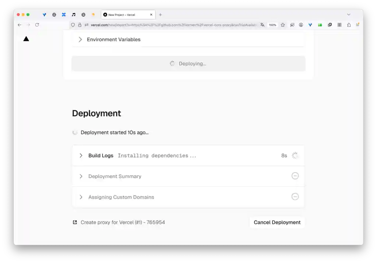This screenshot has height=263, width=377.
Task: Click the Deployment started 10s ago text
Action: click(115, 132)
